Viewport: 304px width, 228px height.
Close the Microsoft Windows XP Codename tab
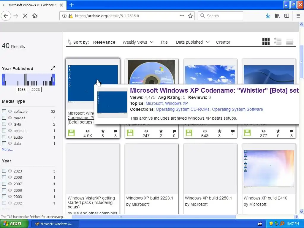pyautogui.click(x=61, y=5)
